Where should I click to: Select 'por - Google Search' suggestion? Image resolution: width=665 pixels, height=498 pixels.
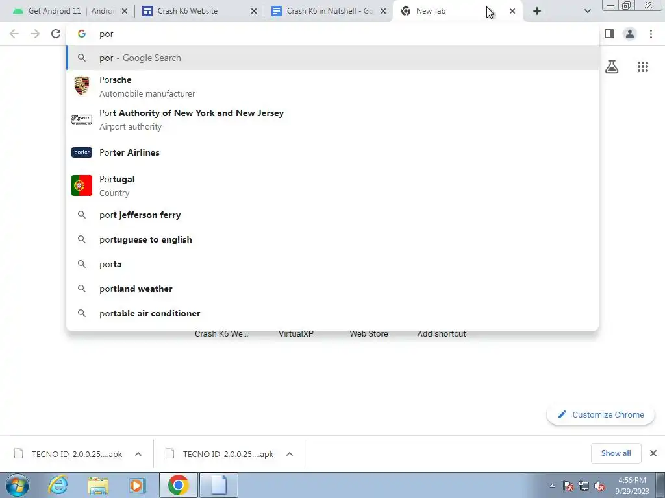tap(332, 58)
